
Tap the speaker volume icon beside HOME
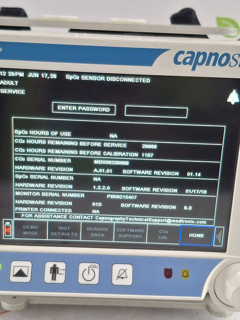pyautogui.click(x=219, y=236)
